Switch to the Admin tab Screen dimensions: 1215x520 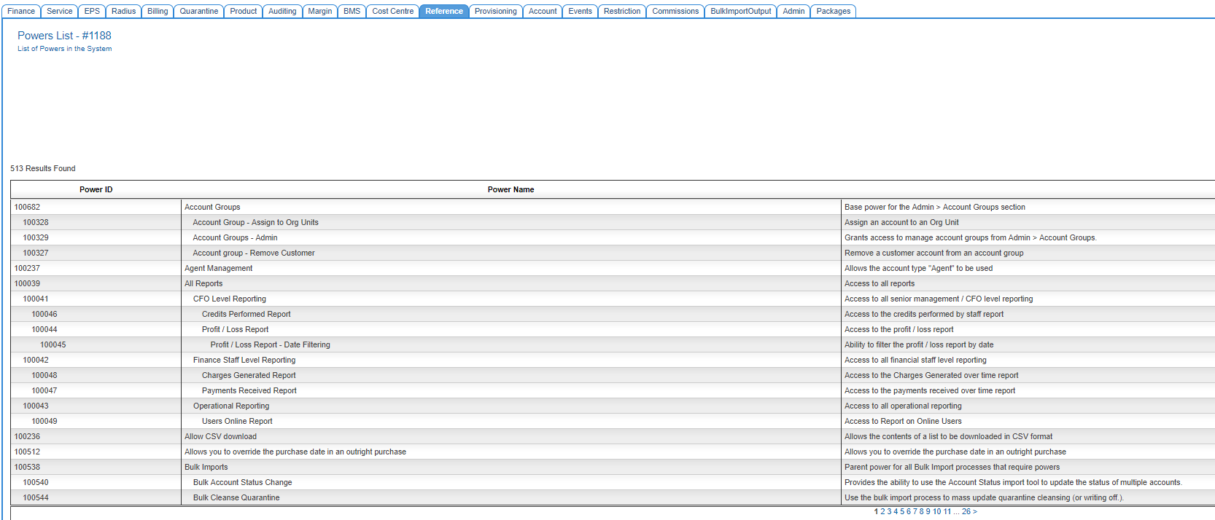pos(793,11)
